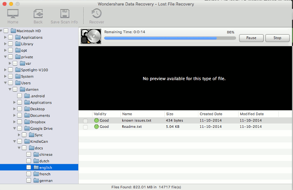
Task: Select the Readme.txt file name
Action: pyautogui.click(x=132, y=127)
